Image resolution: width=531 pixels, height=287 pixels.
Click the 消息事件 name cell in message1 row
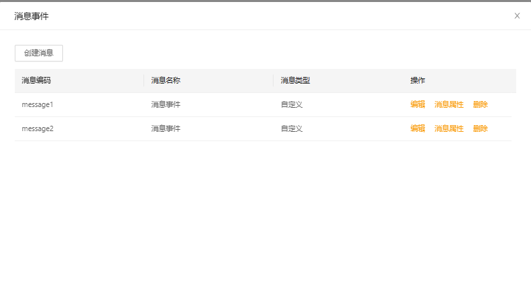click(x=166, y=104)
